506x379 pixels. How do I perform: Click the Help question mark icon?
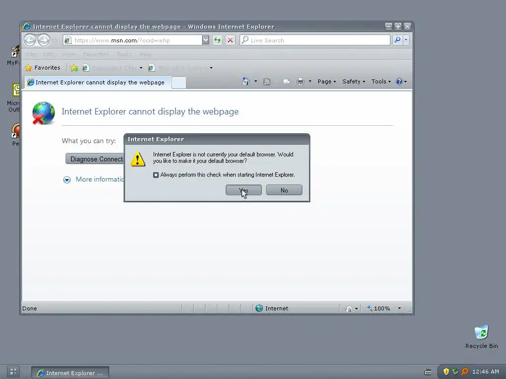[399, 81]
